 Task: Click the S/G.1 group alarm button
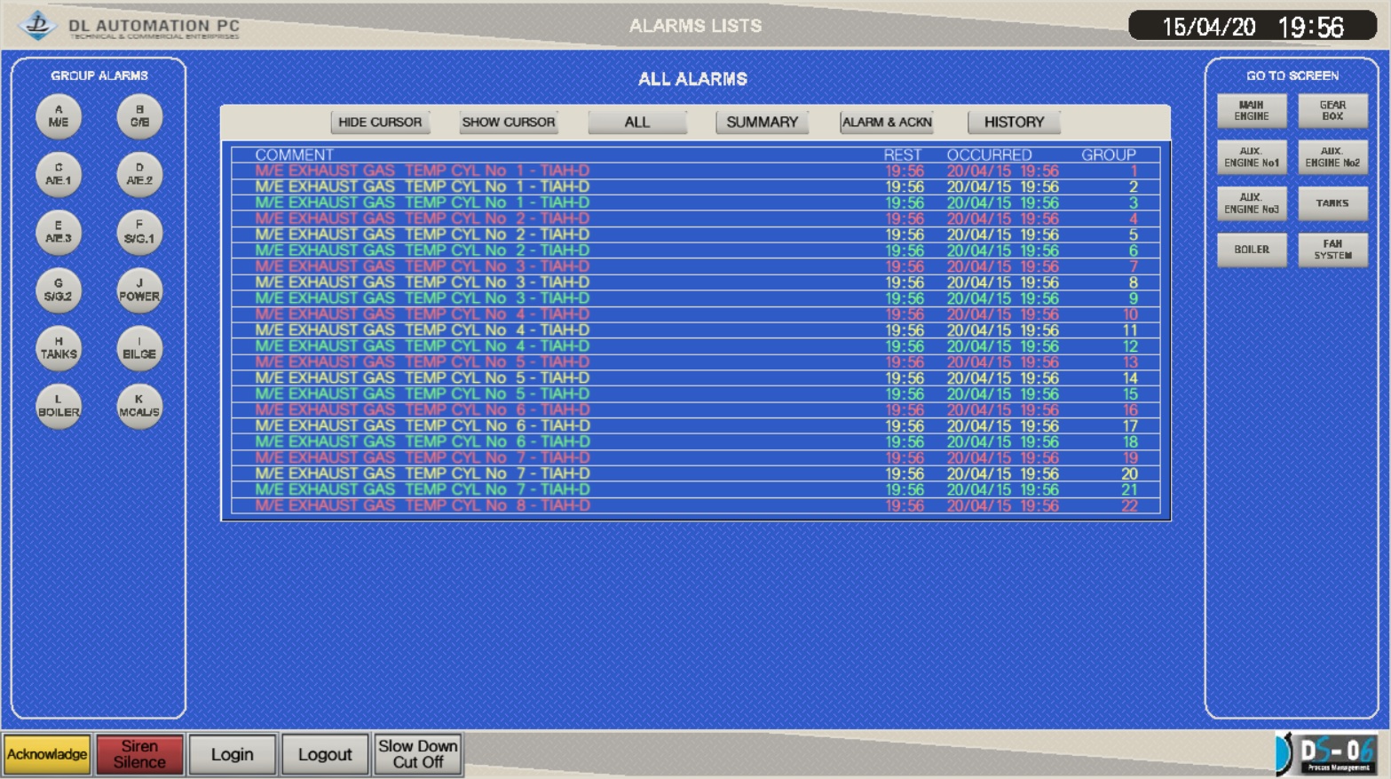tap(139, 232)
